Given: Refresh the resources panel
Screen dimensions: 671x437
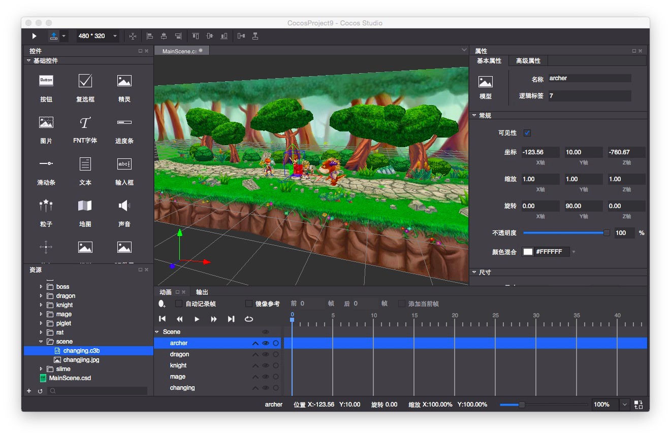Looking at the screenshot, I should (x=40, y=391).
